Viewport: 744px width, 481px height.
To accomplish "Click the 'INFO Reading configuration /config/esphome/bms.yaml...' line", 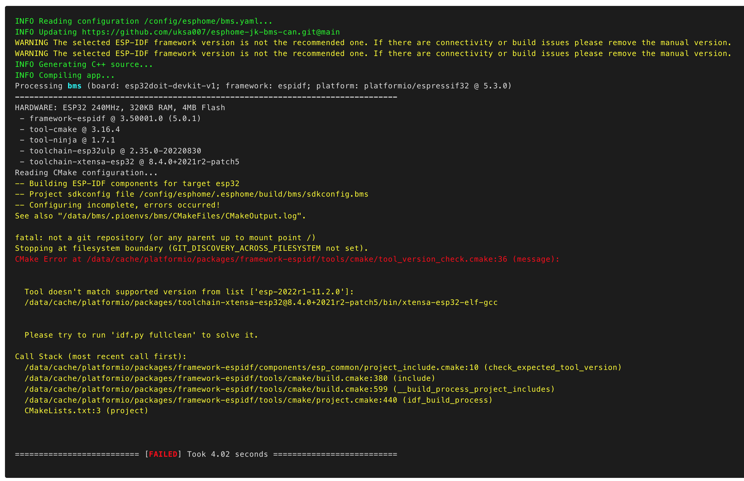I will click(144, 21).
